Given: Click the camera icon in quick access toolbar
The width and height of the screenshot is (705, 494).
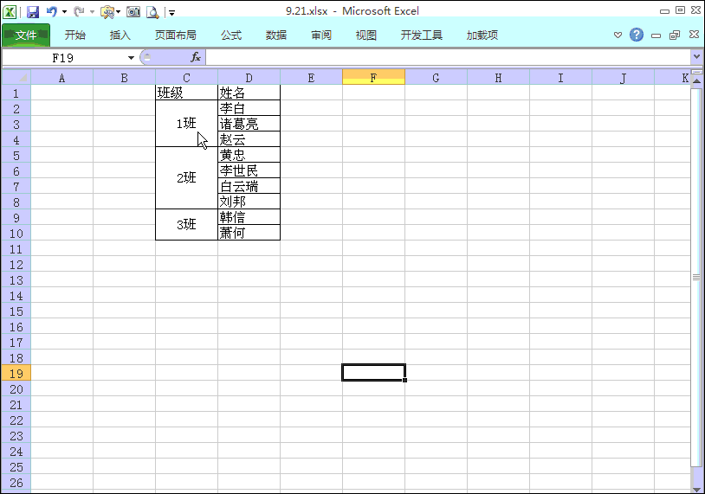Looking at the screenshot, I should (133, 12).
